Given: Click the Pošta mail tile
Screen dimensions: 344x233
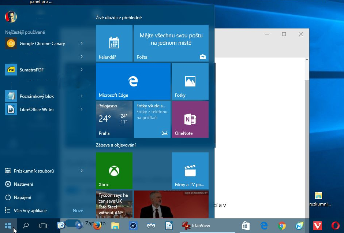Looking at the screenshot, I should point(171,43).
